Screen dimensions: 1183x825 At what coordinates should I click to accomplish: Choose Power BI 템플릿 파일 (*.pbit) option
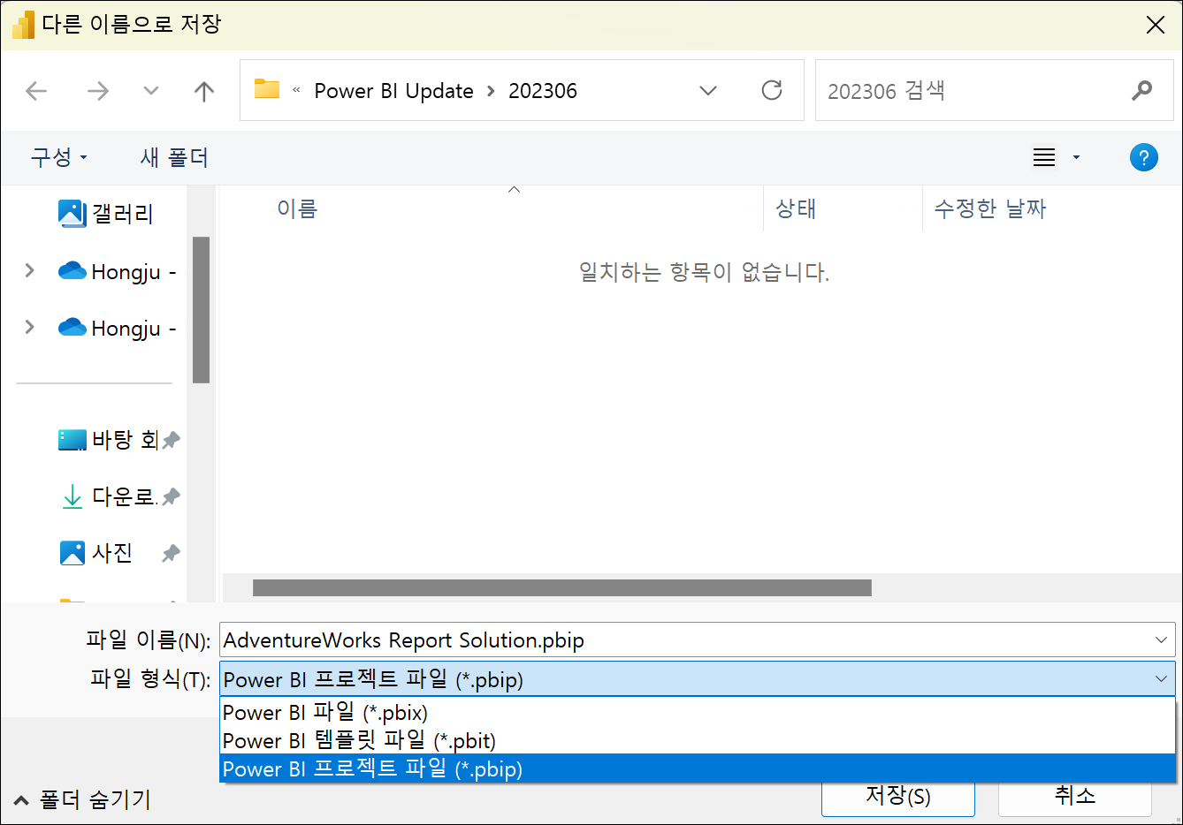point(697,740)
